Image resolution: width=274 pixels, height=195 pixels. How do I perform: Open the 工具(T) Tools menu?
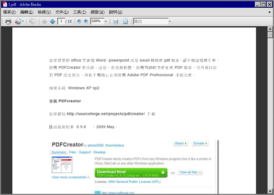79,12
